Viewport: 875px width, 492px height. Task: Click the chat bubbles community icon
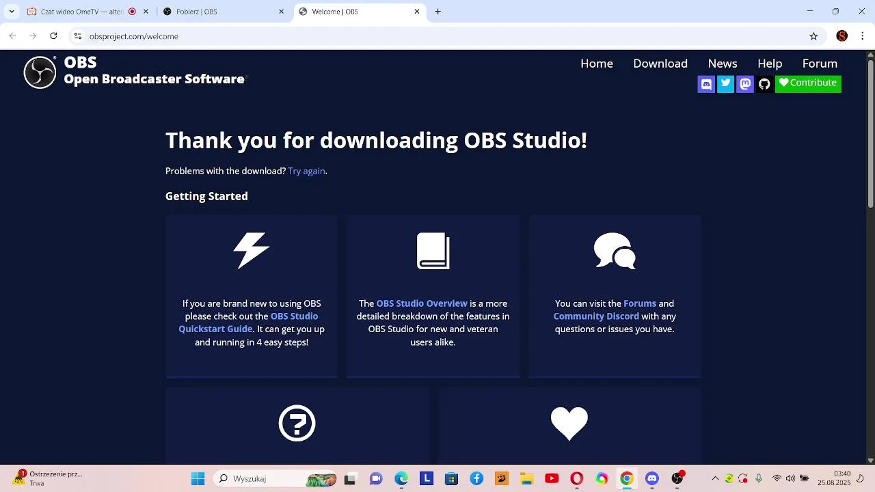[615, 251]
